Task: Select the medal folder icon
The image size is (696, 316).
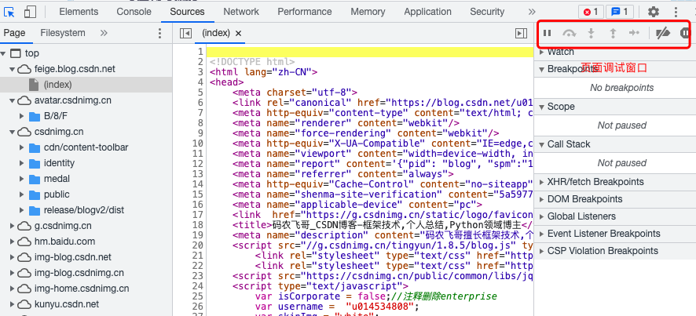Action: [x=35, y=179]
